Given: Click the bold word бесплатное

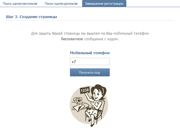Looking at the screenshot, I should pyautogui.click(x=72, y=39).
